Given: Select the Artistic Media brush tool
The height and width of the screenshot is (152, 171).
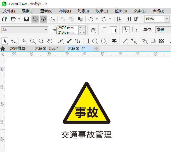Looking at the screenshot, I should 69,41.
